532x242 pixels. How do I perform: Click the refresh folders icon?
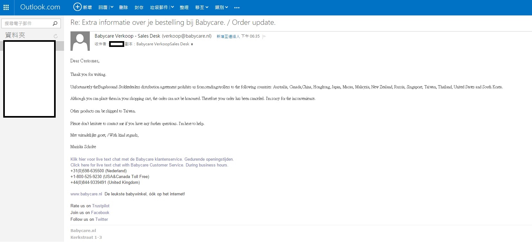56,36
